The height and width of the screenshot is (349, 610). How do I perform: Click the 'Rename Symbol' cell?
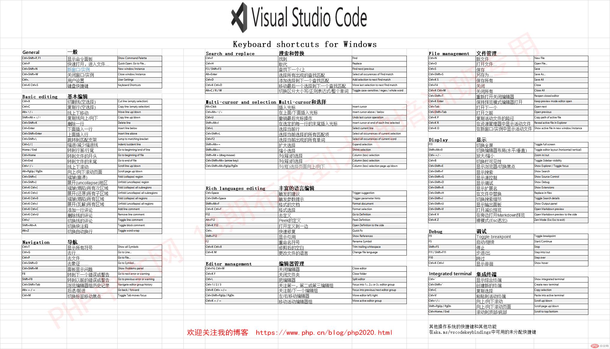pyautogui.click(x=379, y=242)
